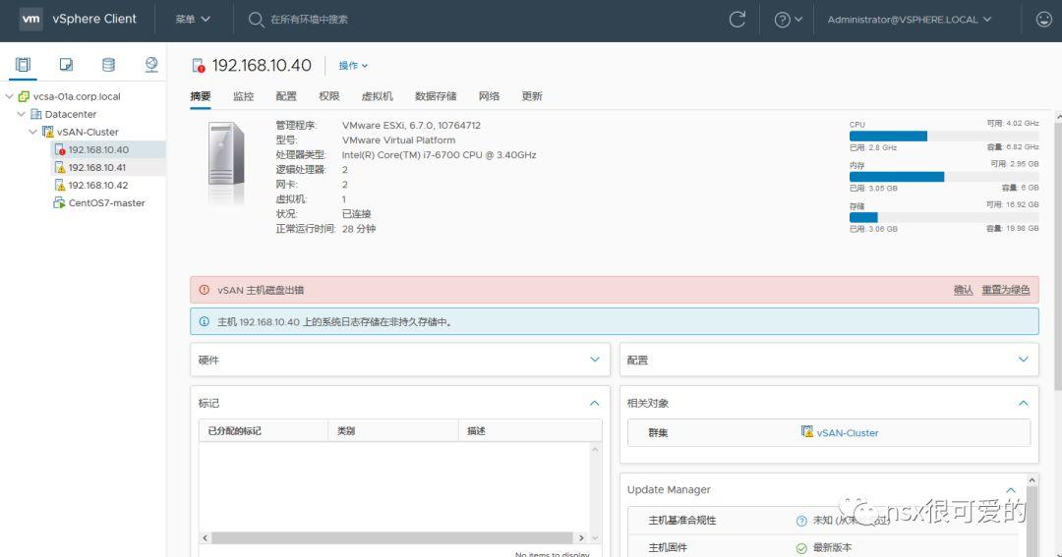Click the red alert icon on vSAN error banner
Viewport: 1062px width, 557px height.
204,290
